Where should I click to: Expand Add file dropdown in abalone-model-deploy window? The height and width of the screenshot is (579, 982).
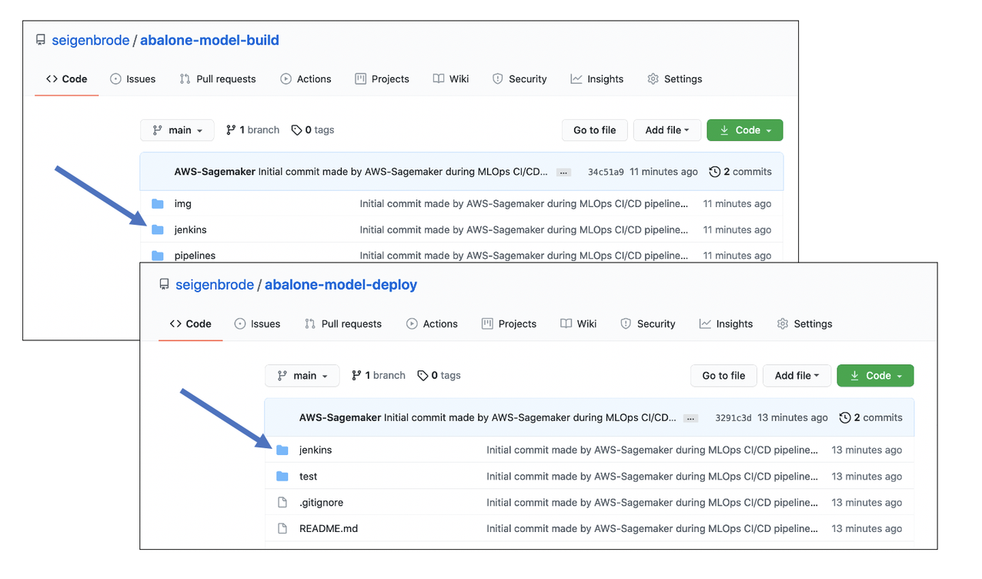[797, 375]
